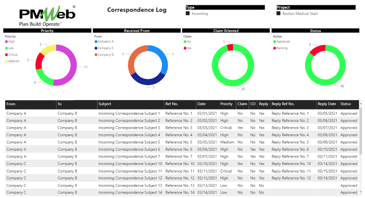This screenshot has height=198, width=365.
Task: Click the PMWeb logo
Action: pyautogui.click(x=47, y=16)
